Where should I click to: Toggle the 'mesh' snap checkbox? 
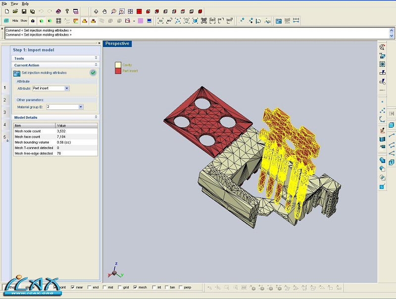coord(135,287)
